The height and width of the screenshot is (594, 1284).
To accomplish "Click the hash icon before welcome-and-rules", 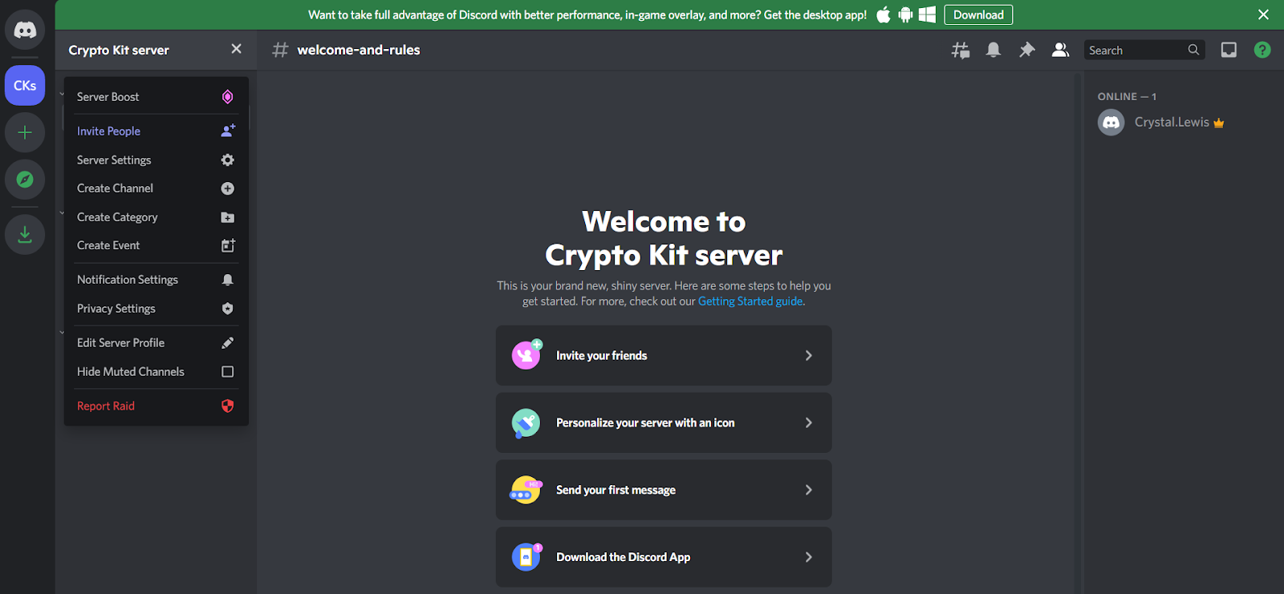I will (280, 50).
